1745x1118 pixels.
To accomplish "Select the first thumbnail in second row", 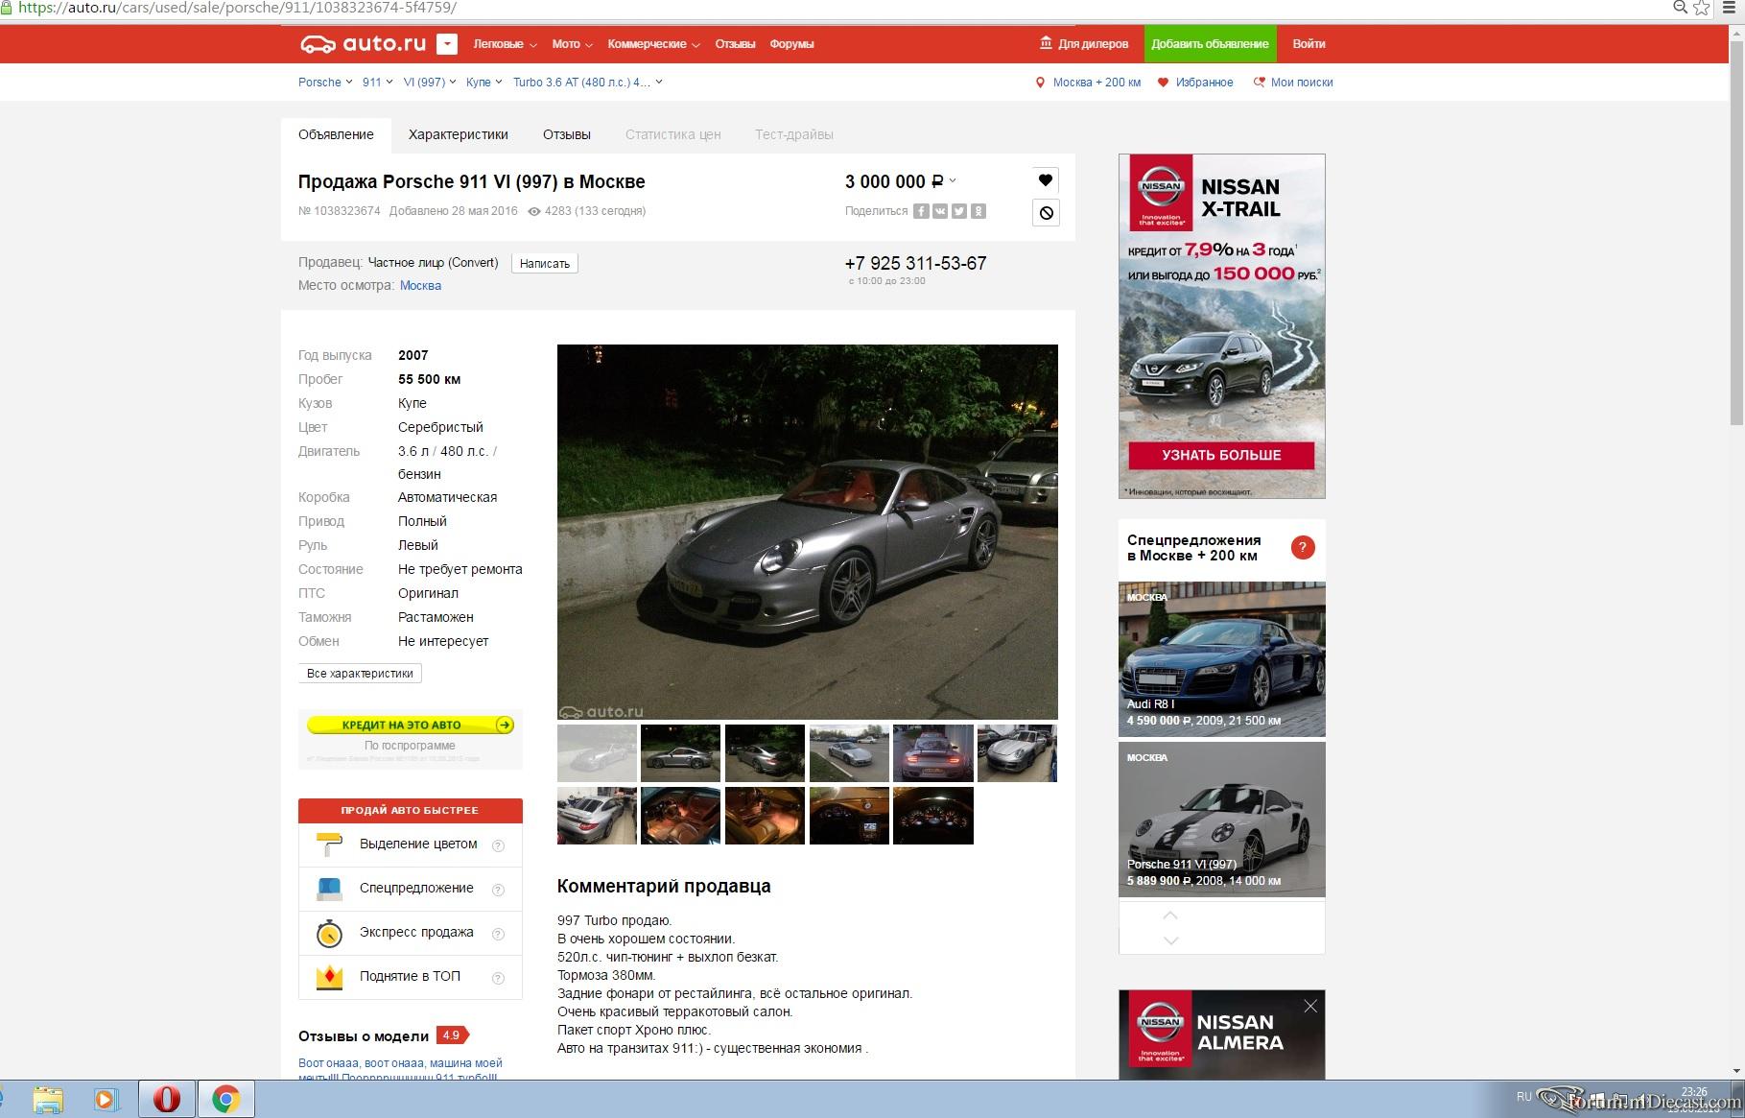I will pos(597,816).
